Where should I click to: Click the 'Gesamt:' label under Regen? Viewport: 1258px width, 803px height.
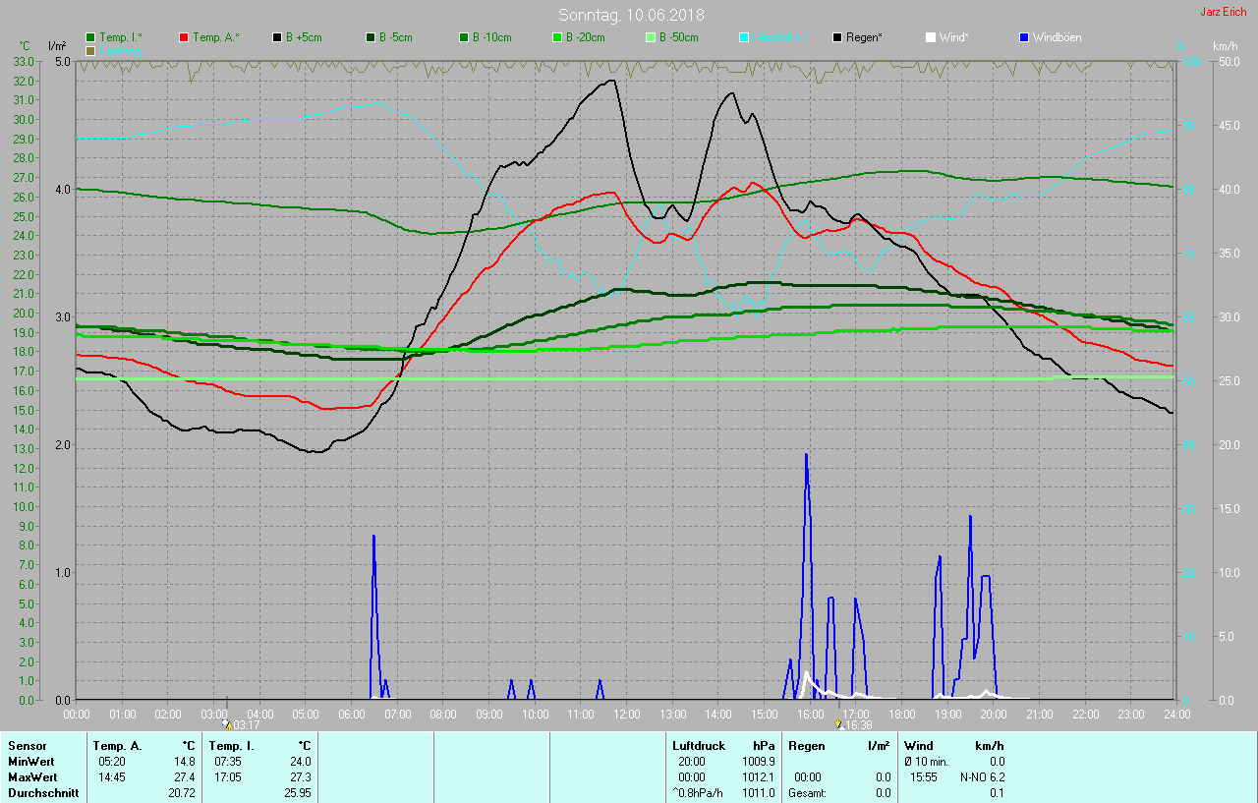[807, 793]
